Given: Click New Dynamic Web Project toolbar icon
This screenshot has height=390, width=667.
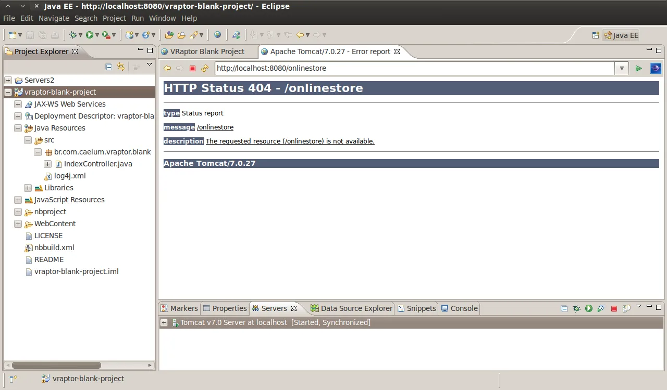Looking at the screenshot, I should (x=129, y=35).
